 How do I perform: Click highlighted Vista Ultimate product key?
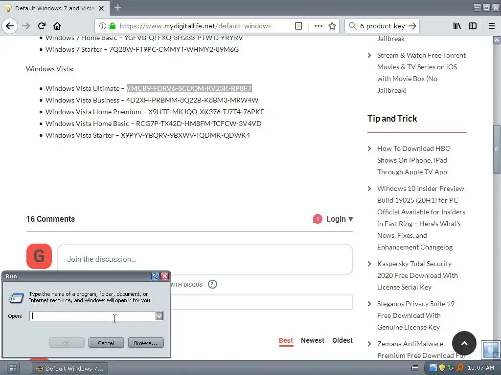(189, 88)
